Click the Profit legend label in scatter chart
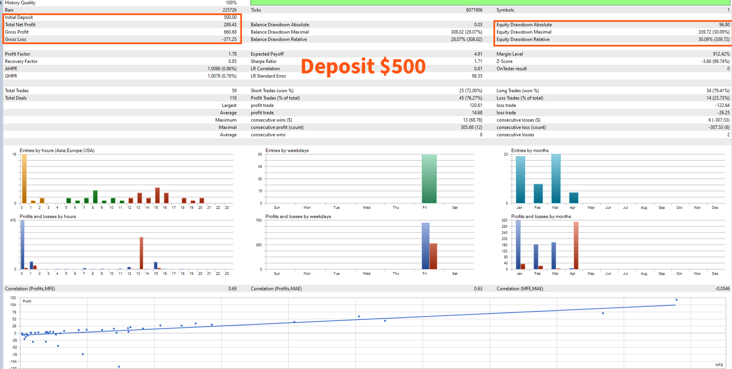Viewport: 732px width, 369px height. pyautogui.click(x=27, y=301)
